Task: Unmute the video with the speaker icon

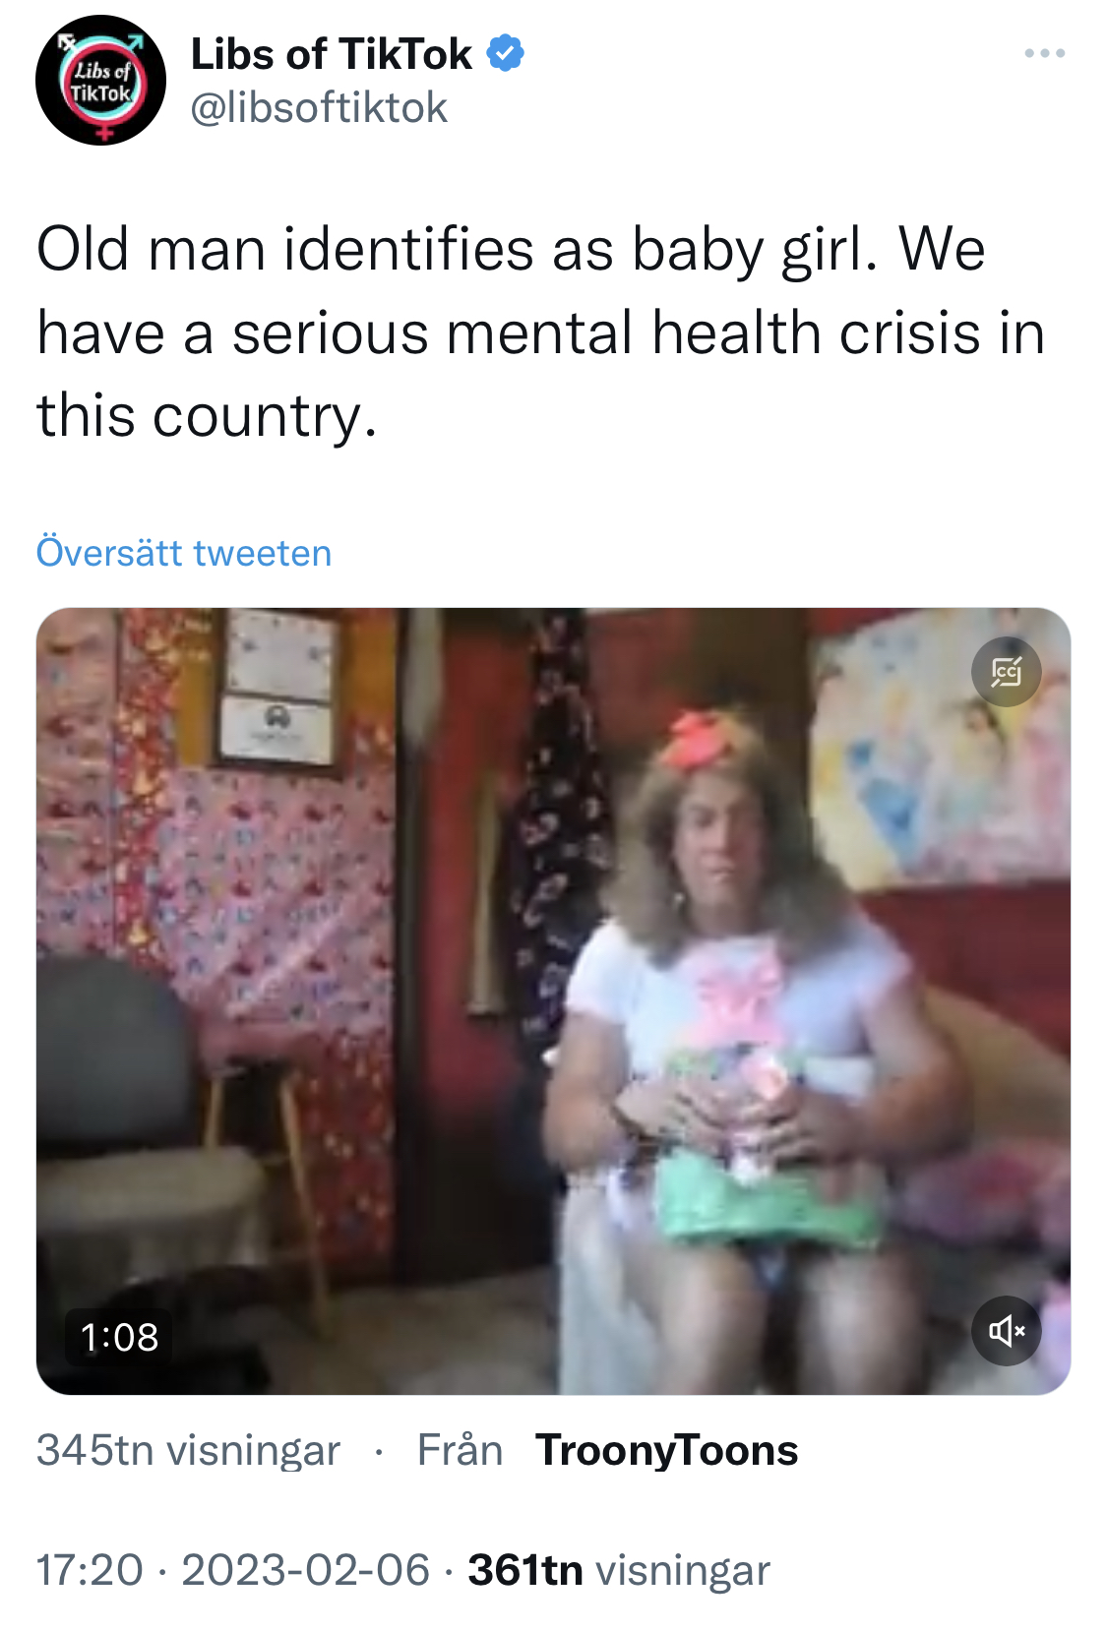Action: pyautogui.click(x=1006, y=1330)
